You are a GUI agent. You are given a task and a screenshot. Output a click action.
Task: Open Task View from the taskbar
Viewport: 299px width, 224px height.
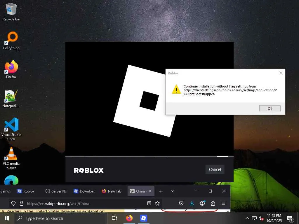[114, 218]
